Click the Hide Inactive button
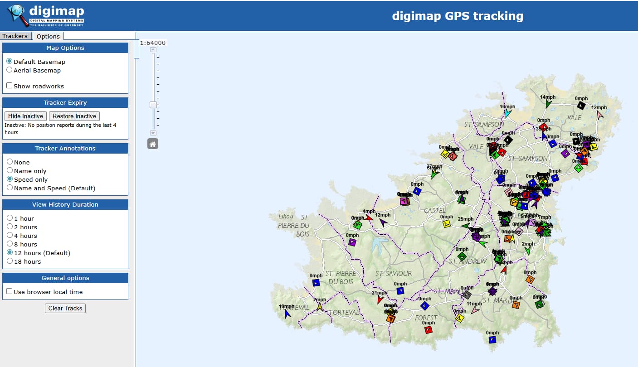 pyautogui.click(x=25, y=116)
